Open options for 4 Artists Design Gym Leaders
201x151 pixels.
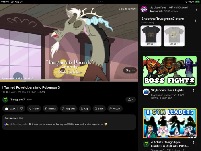click(x=193, y=143)
